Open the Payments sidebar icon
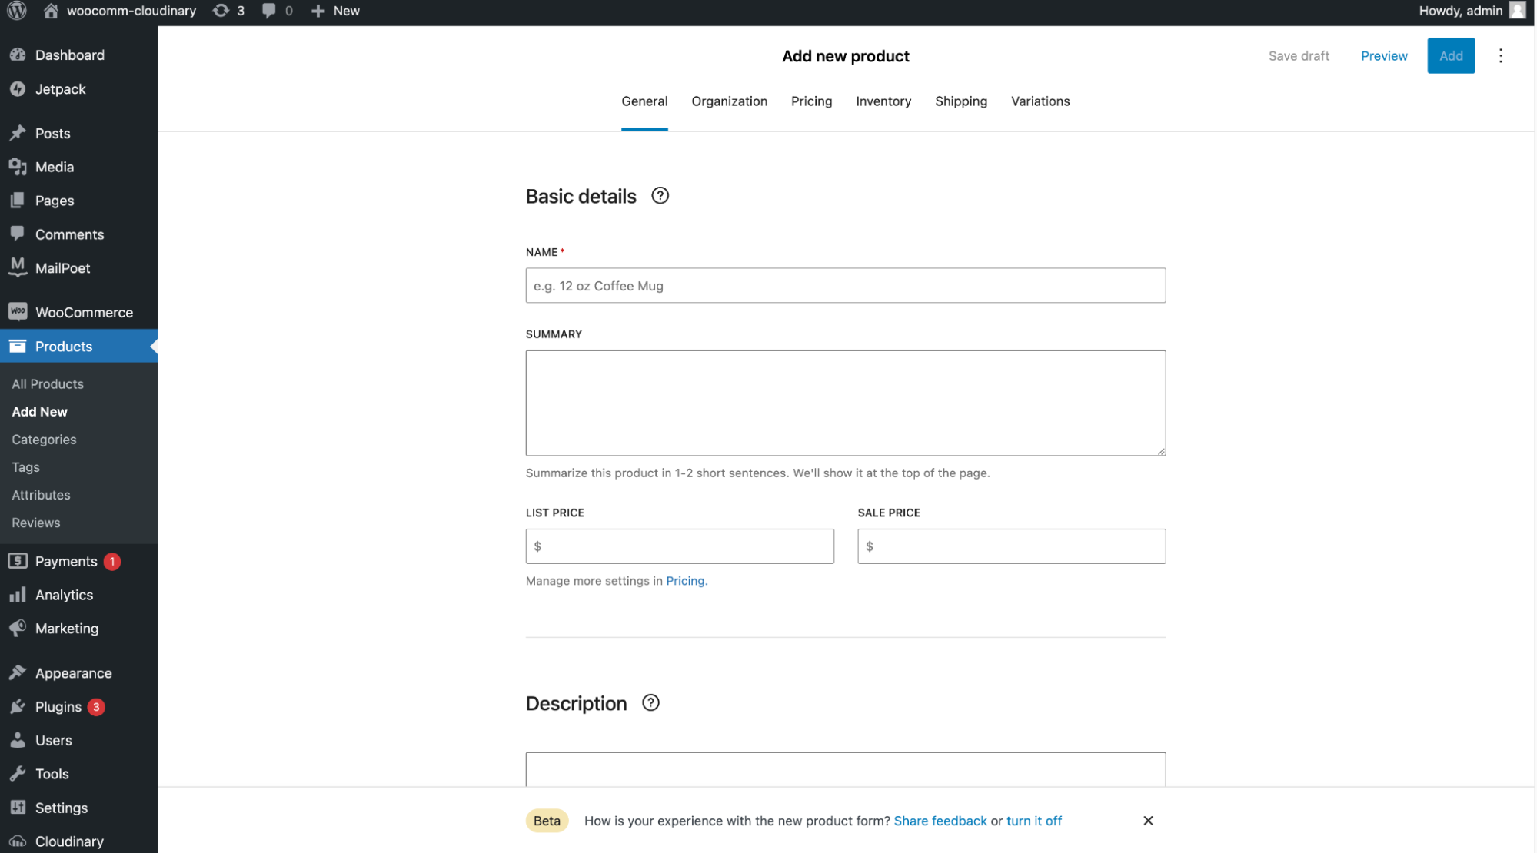This screenshot has height=853, width=1537. (18, 561)
